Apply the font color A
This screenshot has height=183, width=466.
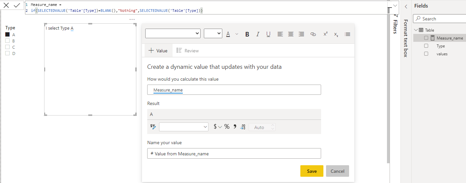point(228,34)
